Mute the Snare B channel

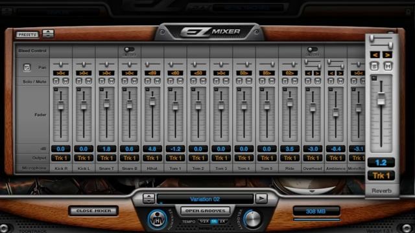(x=134, y=82)
